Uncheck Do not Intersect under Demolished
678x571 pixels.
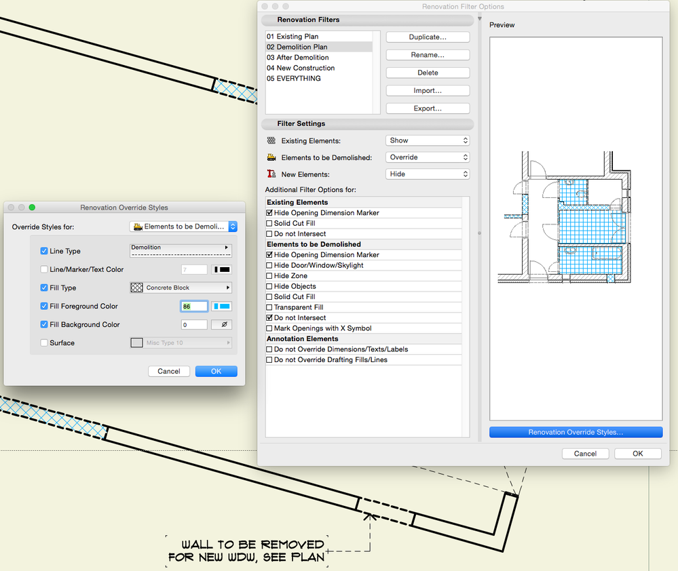point(269,317)
